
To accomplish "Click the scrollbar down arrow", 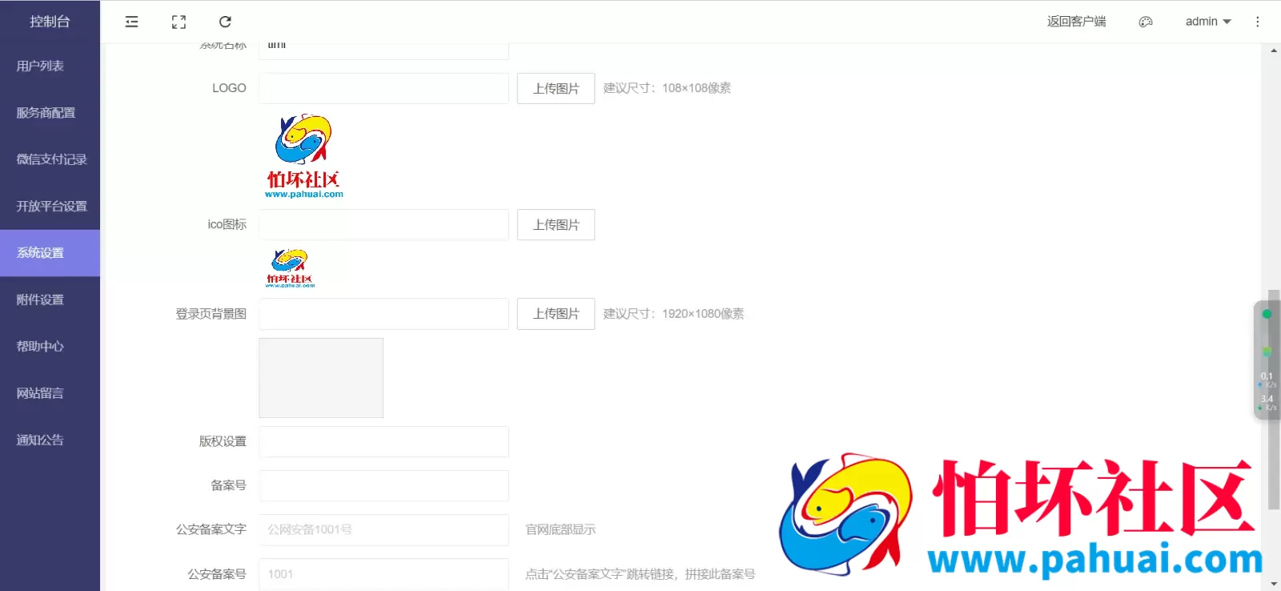I will [x=1273, y=584].
